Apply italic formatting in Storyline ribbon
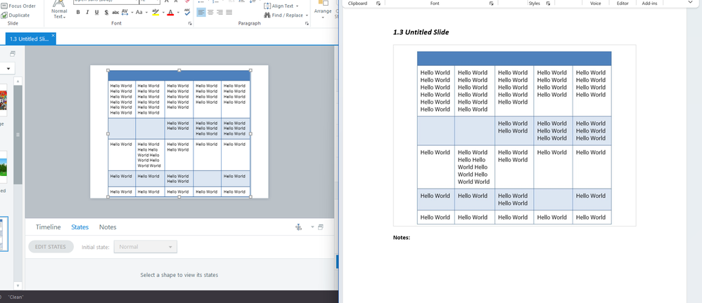This screenshot has height=303, width=702. point(87,13)
